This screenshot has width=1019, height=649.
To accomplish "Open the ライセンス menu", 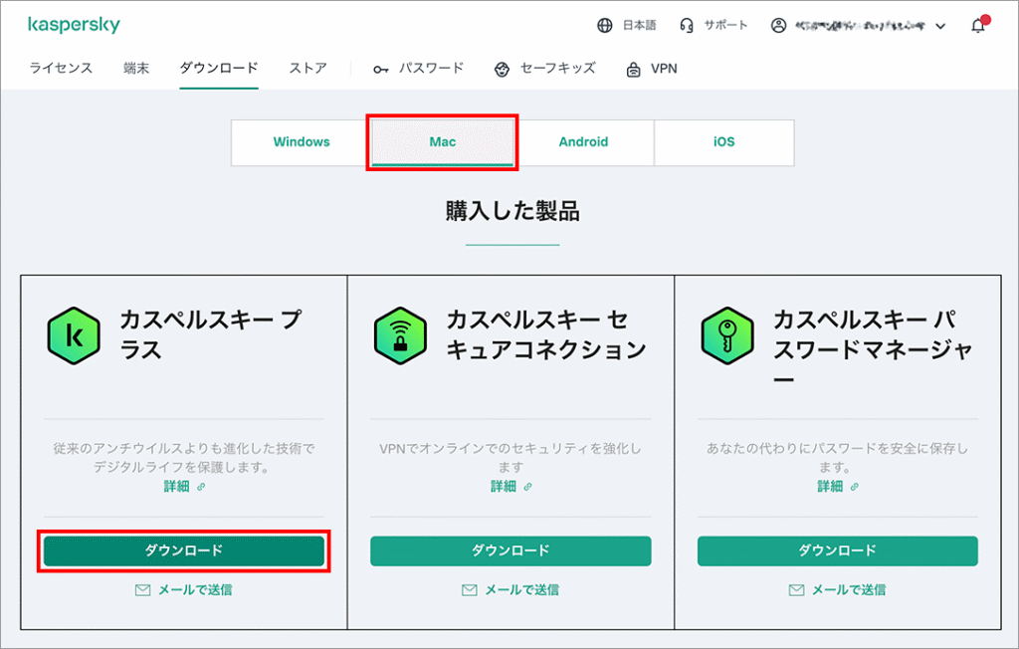I will click(x=61, y=68).
